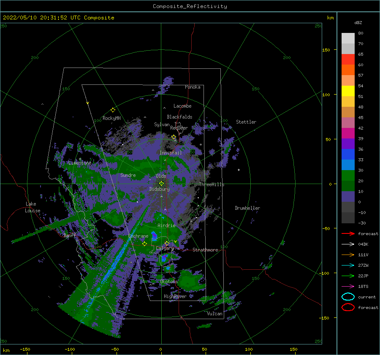
Task: Click the Lacombe city label
Action: [182, 106]
